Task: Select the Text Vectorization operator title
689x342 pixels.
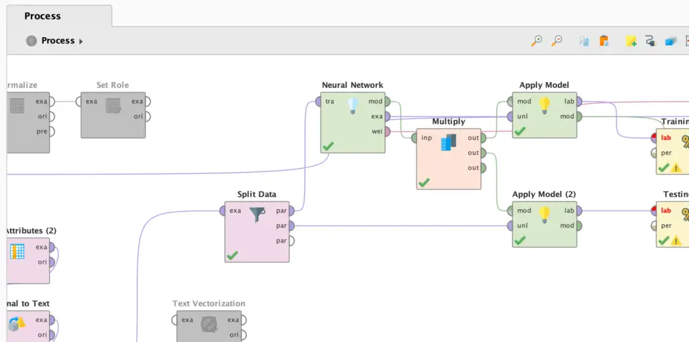Action: (x=209, y=304)
